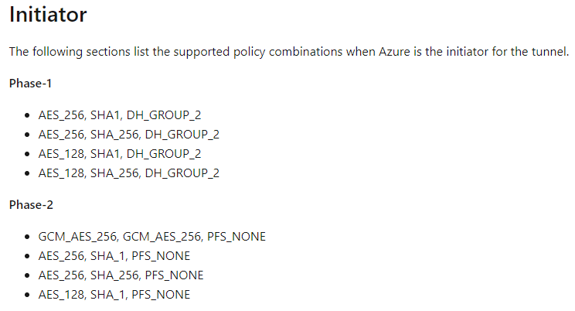Image resolution: width=575 pixels, height=311 pixels.
Task: Click the AES_128, SHA_1, PFS_NONE entry
Action: click(x=114, y=295)
